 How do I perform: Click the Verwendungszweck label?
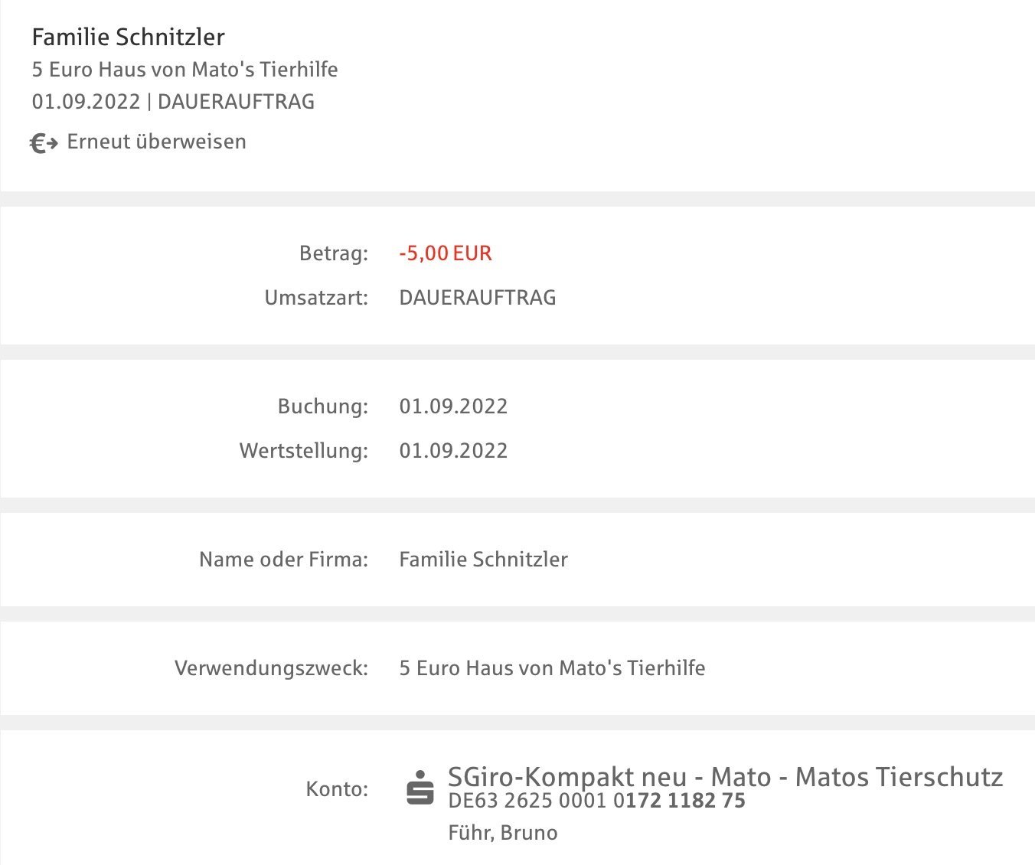pyautogui.click(x=272, y=668)
